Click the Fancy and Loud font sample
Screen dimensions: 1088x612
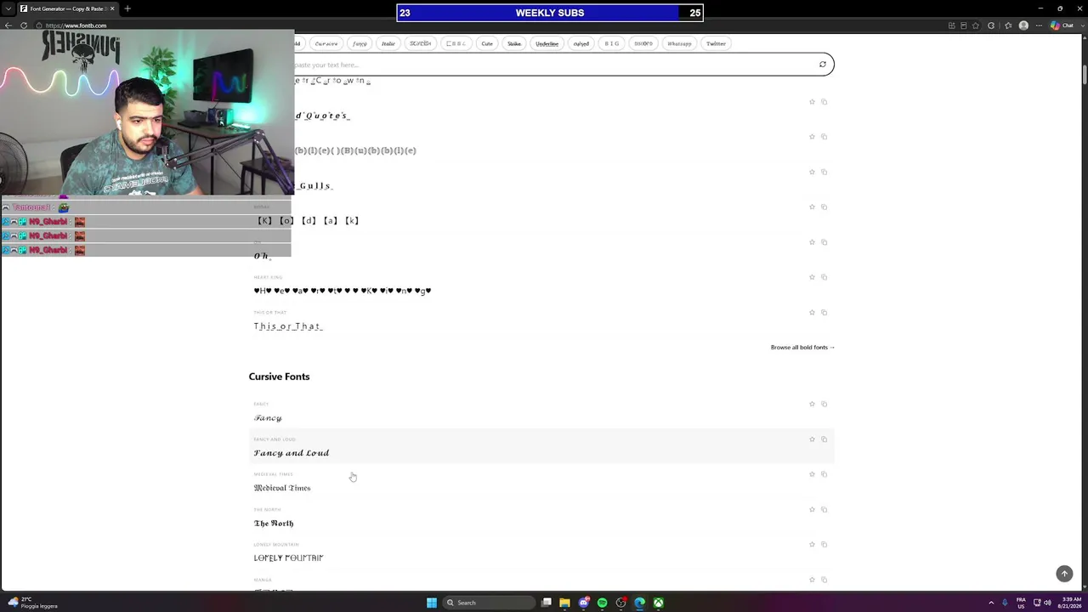pyautogui.click(x=292, y=453)
